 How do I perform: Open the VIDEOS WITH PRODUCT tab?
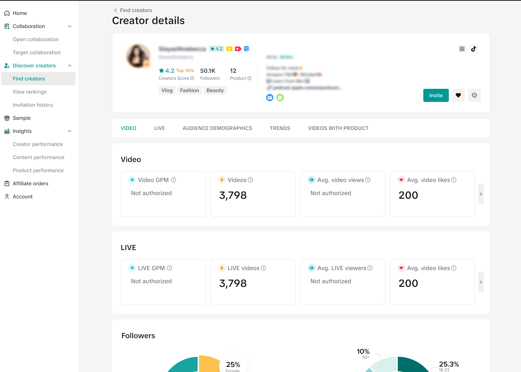pos(338,128)
